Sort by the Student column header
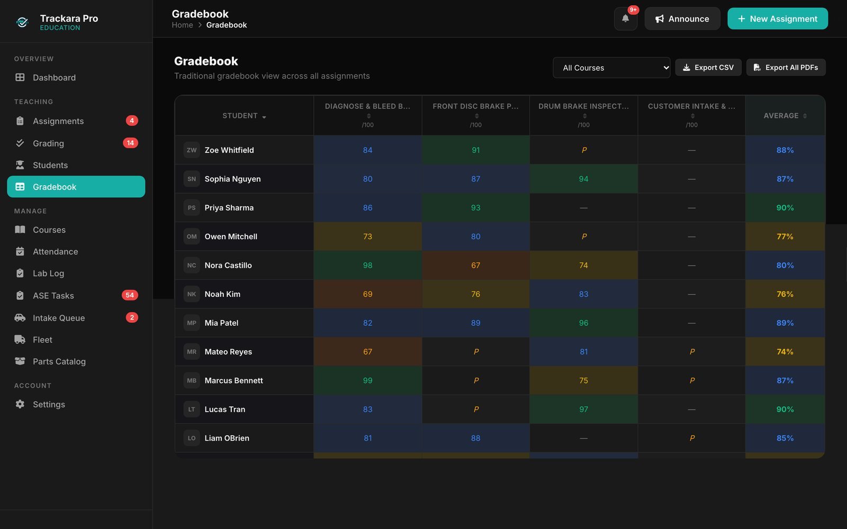Image resolution: width=847 pixels, height=529 pixels. (244, 116)
